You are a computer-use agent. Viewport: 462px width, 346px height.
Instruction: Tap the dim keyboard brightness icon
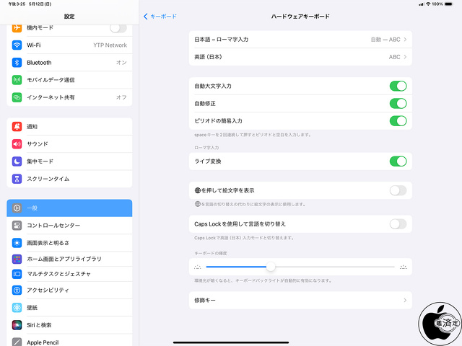click(197, 267)
